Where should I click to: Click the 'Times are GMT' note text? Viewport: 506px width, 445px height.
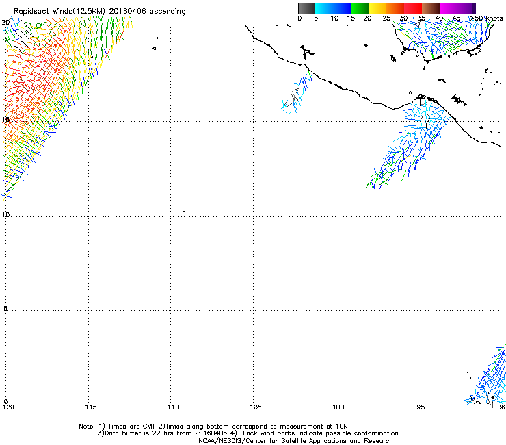[131, 427]
